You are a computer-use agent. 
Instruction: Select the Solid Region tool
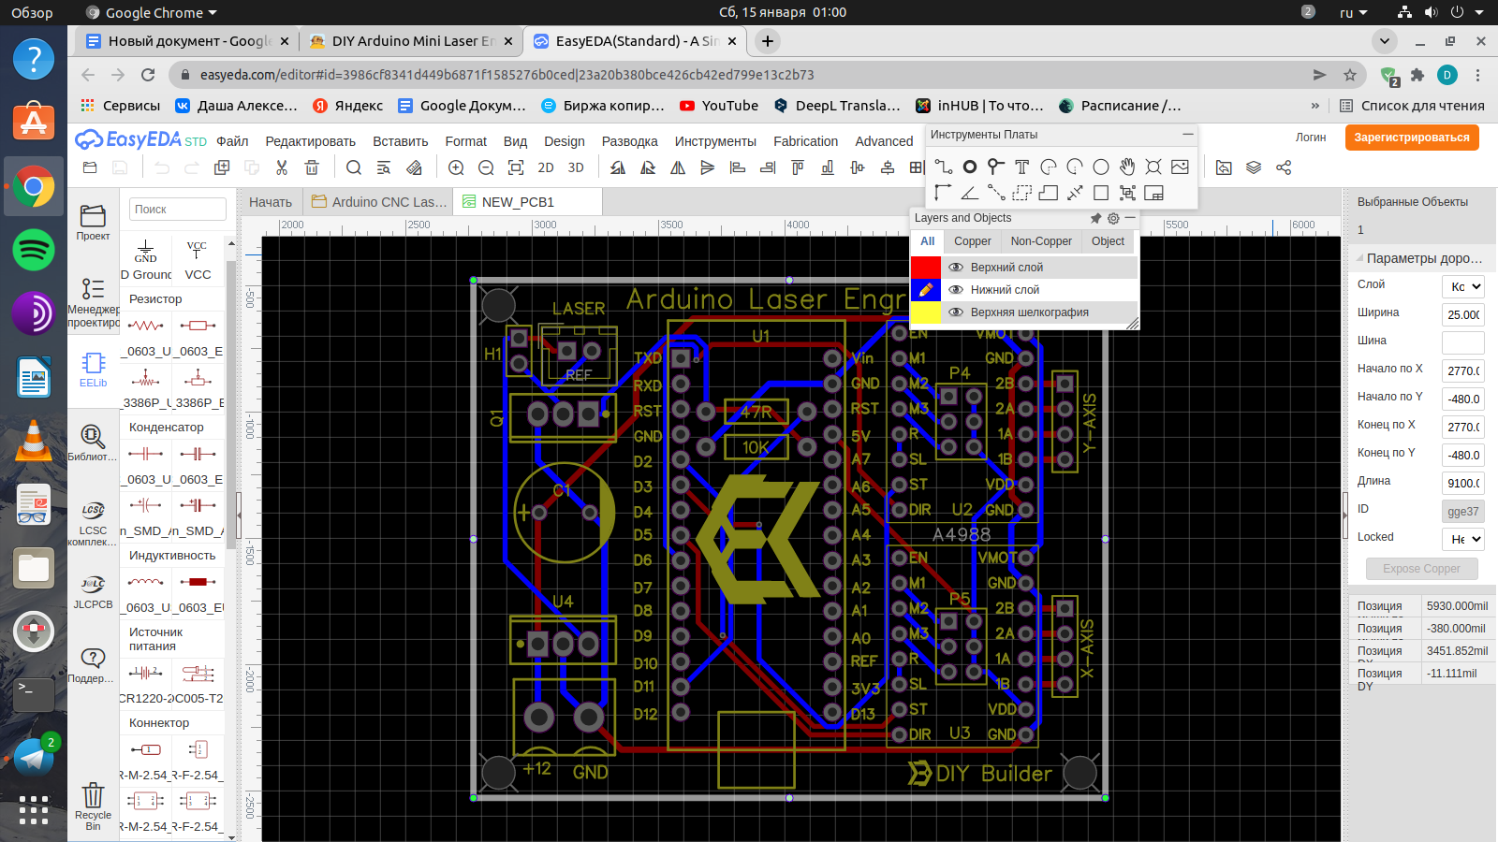click(1049, 193)
